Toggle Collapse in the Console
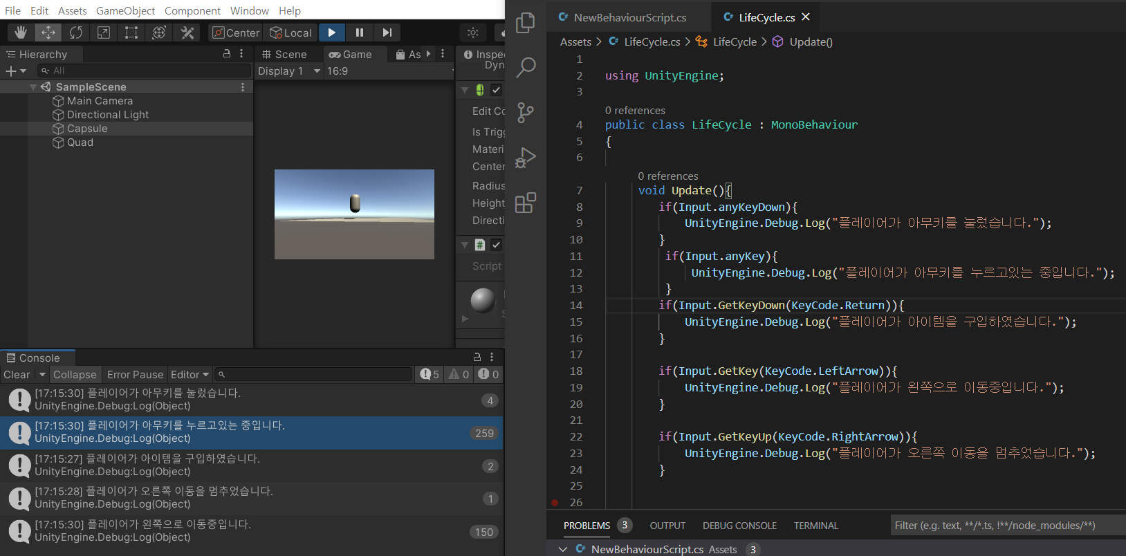Viewport: 1126px width, 556px height. coord(75,374)
